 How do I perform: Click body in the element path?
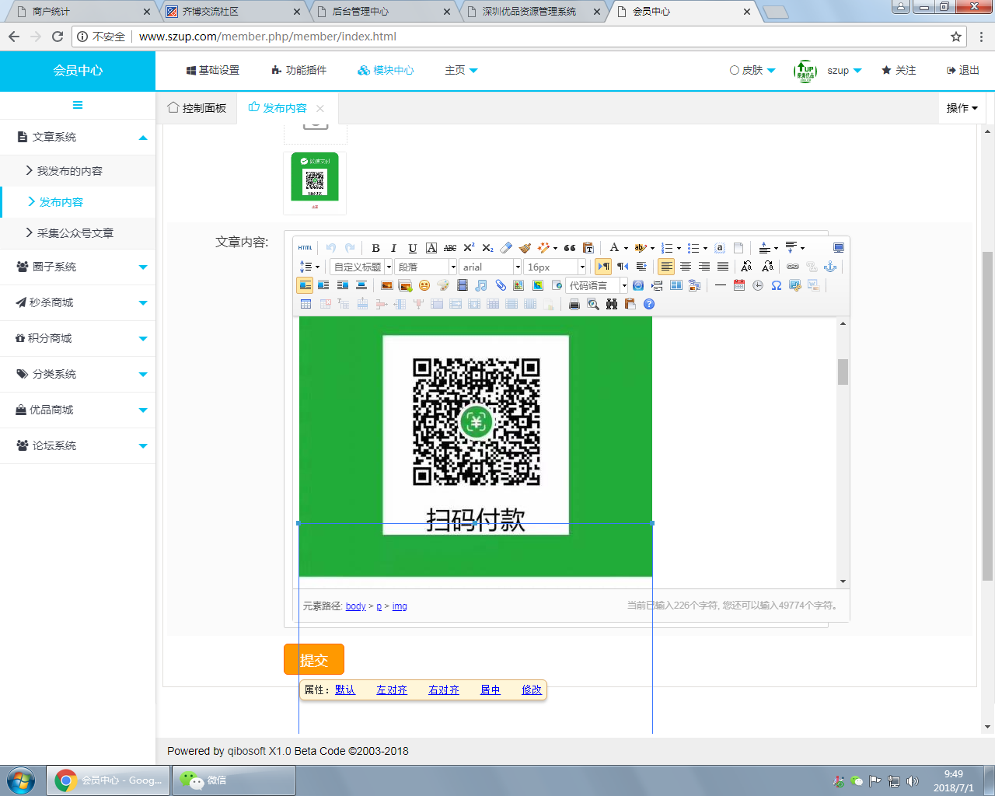[x=355, y=606]
